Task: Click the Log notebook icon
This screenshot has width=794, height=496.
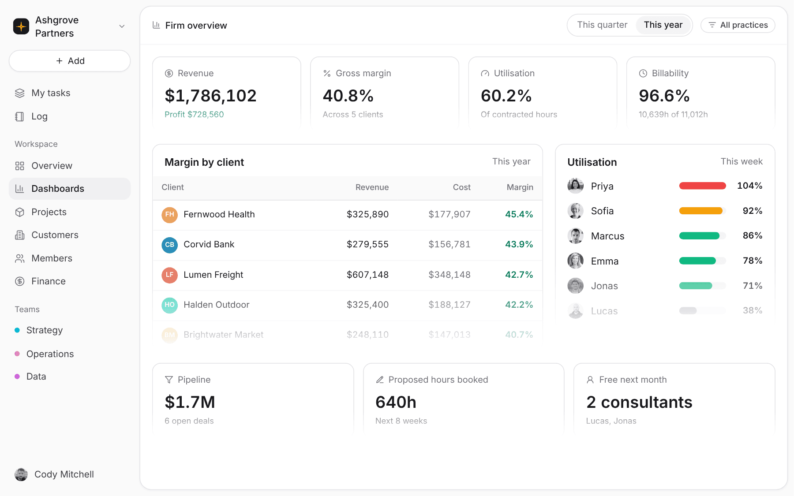Action: tap(20, 116)
